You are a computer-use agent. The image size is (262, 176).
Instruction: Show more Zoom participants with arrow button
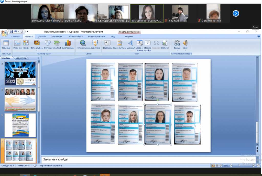tap(236, 13)
